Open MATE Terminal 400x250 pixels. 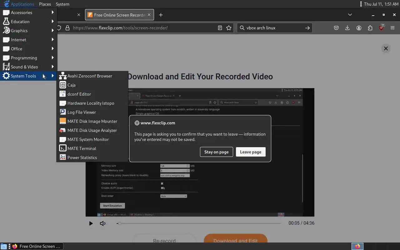pos(92,148)
